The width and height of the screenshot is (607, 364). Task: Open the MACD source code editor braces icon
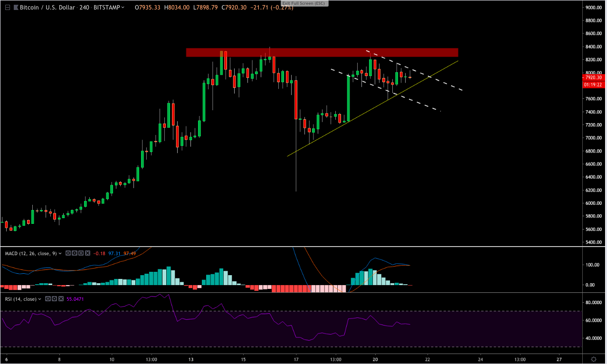(x=81, y=253)
